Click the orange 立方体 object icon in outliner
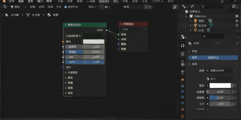Viewport: 241px width, 120px height. pos(195,25)
